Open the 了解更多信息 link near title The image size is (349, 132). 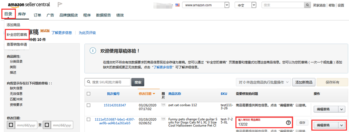tap(62, 33)
